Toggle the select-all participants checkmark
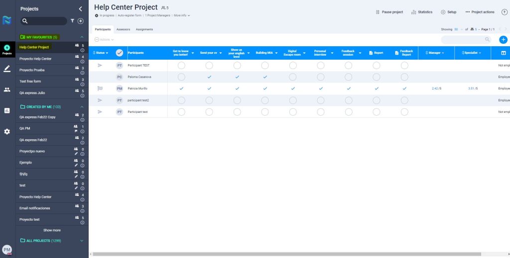510x258 pixels. pyautogui.click(x=120, y=53)
